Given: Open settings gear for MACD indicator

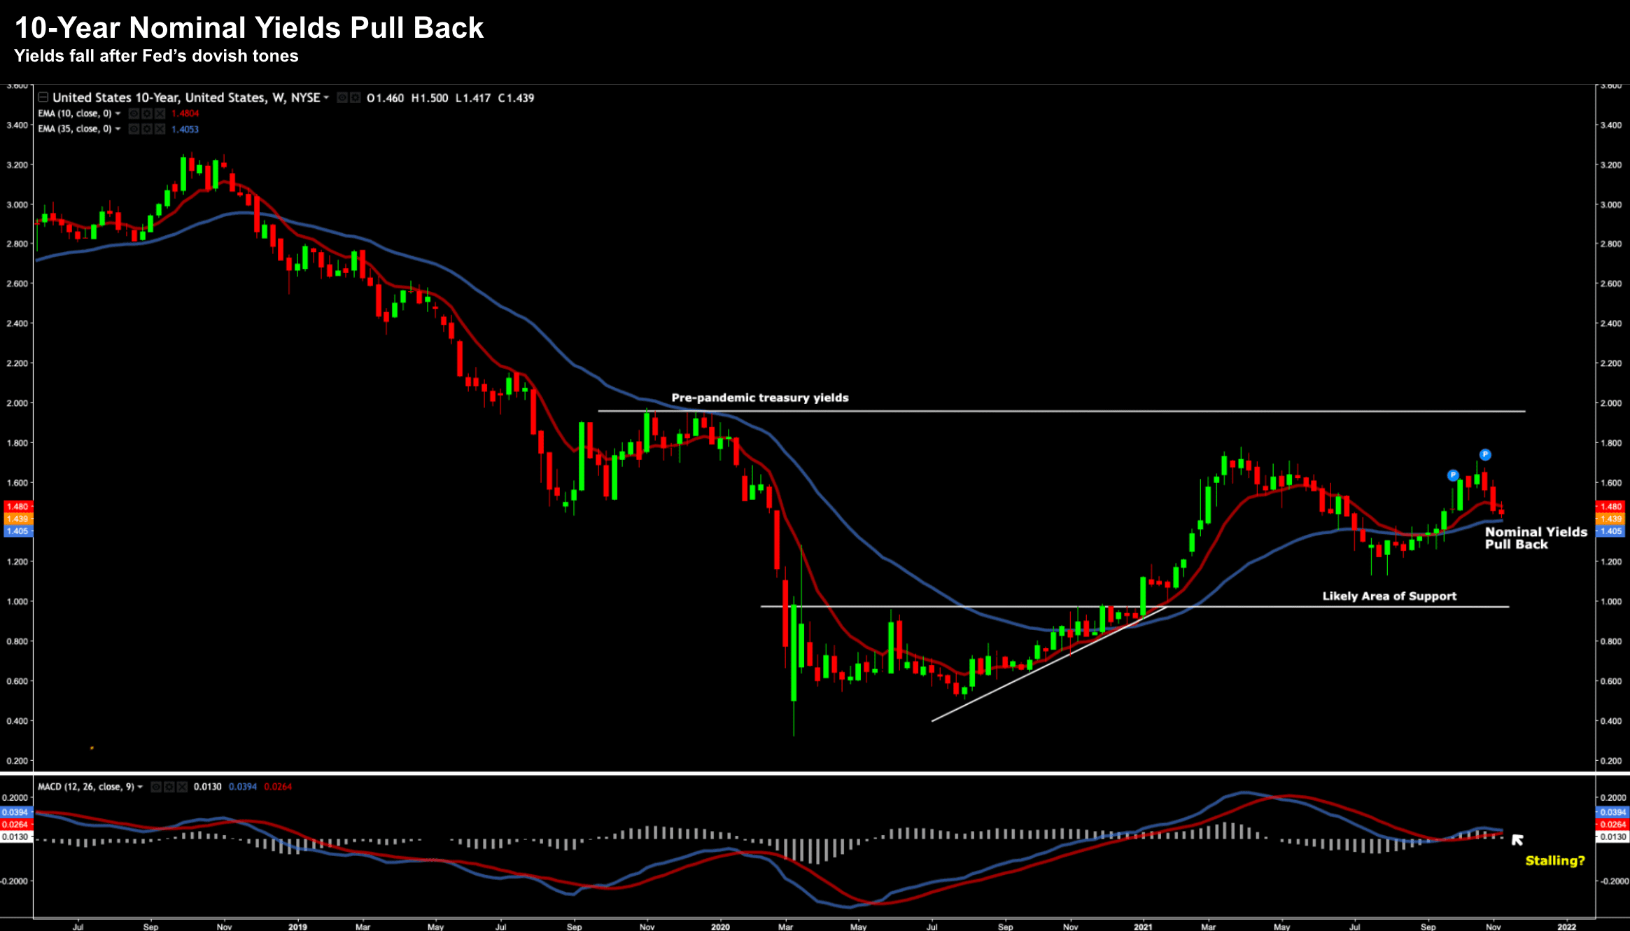Looking at the screenshot, I should point(169,787).
